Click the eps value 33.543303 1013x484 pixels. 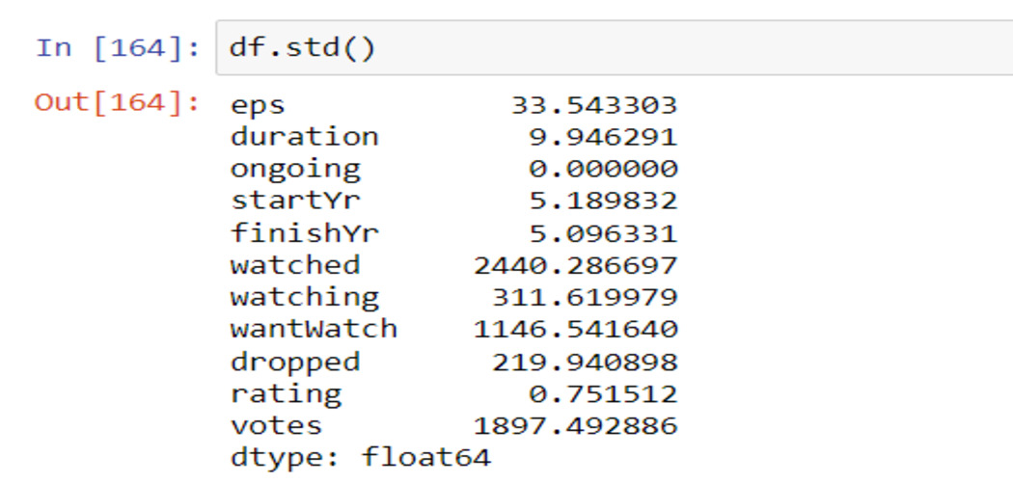point(593,105)
